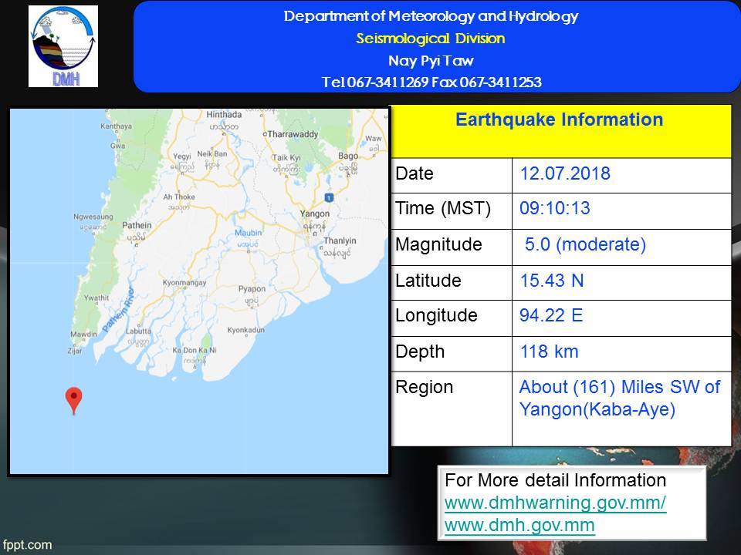This screenshot has width=741, height=555.
Task: Click the Pathein River label on map
Action: click(119, 310)
